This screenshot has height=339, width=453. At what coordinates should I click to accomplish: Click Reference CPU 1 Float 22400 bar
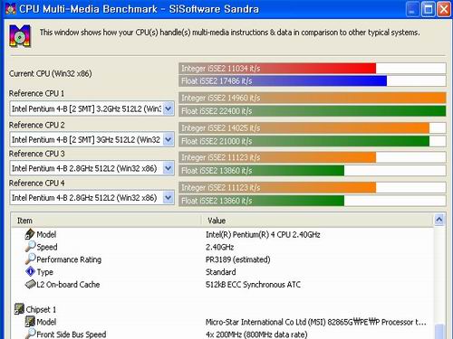(313, 111)
